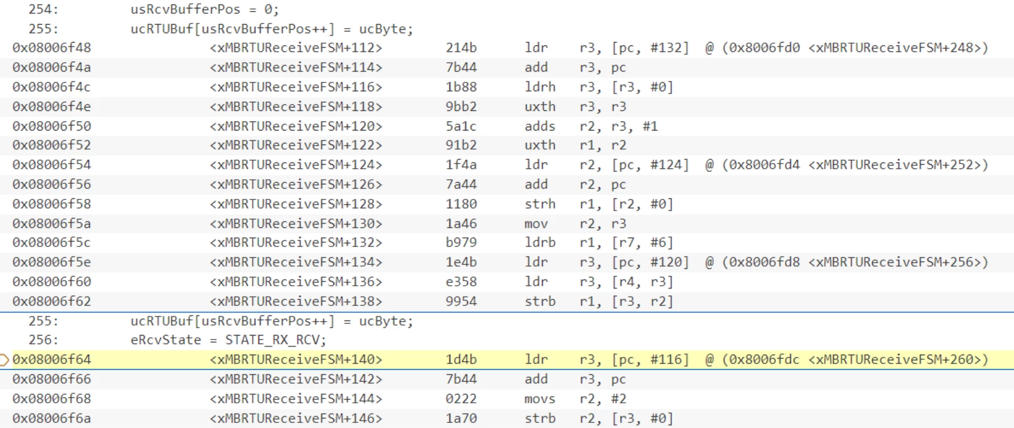Image resolution: width=1014 pixels, height=428 pixels.
Task: Click the strb r1, [r3, r2] instruction
Action: click(599, 302)
